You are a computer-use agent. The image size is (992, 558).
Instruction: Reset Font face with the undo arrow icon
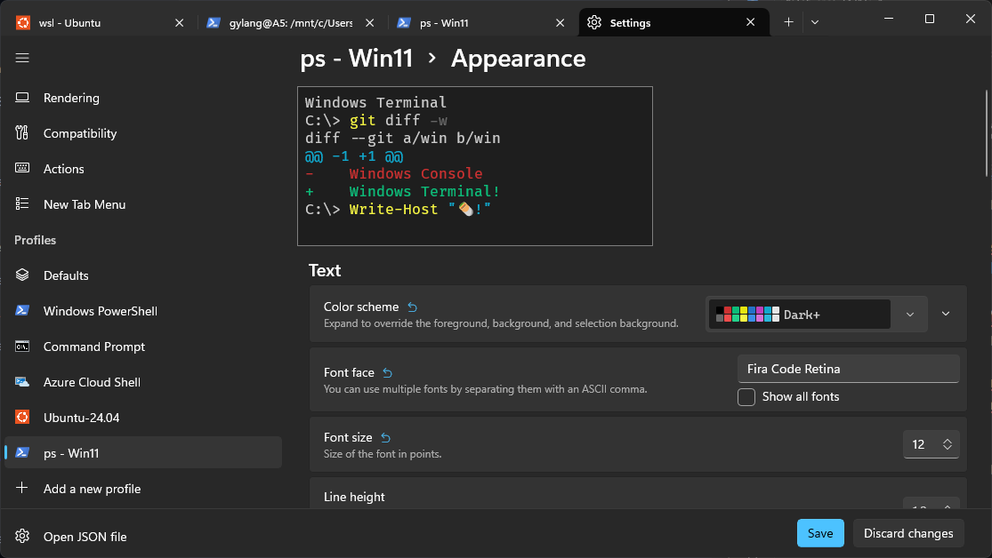(x=387, y=373)
